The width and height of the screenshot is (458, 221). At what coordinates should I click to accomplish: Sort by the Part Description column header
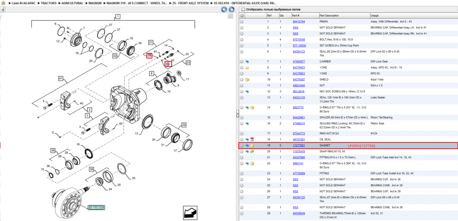(x=344, y=16)
